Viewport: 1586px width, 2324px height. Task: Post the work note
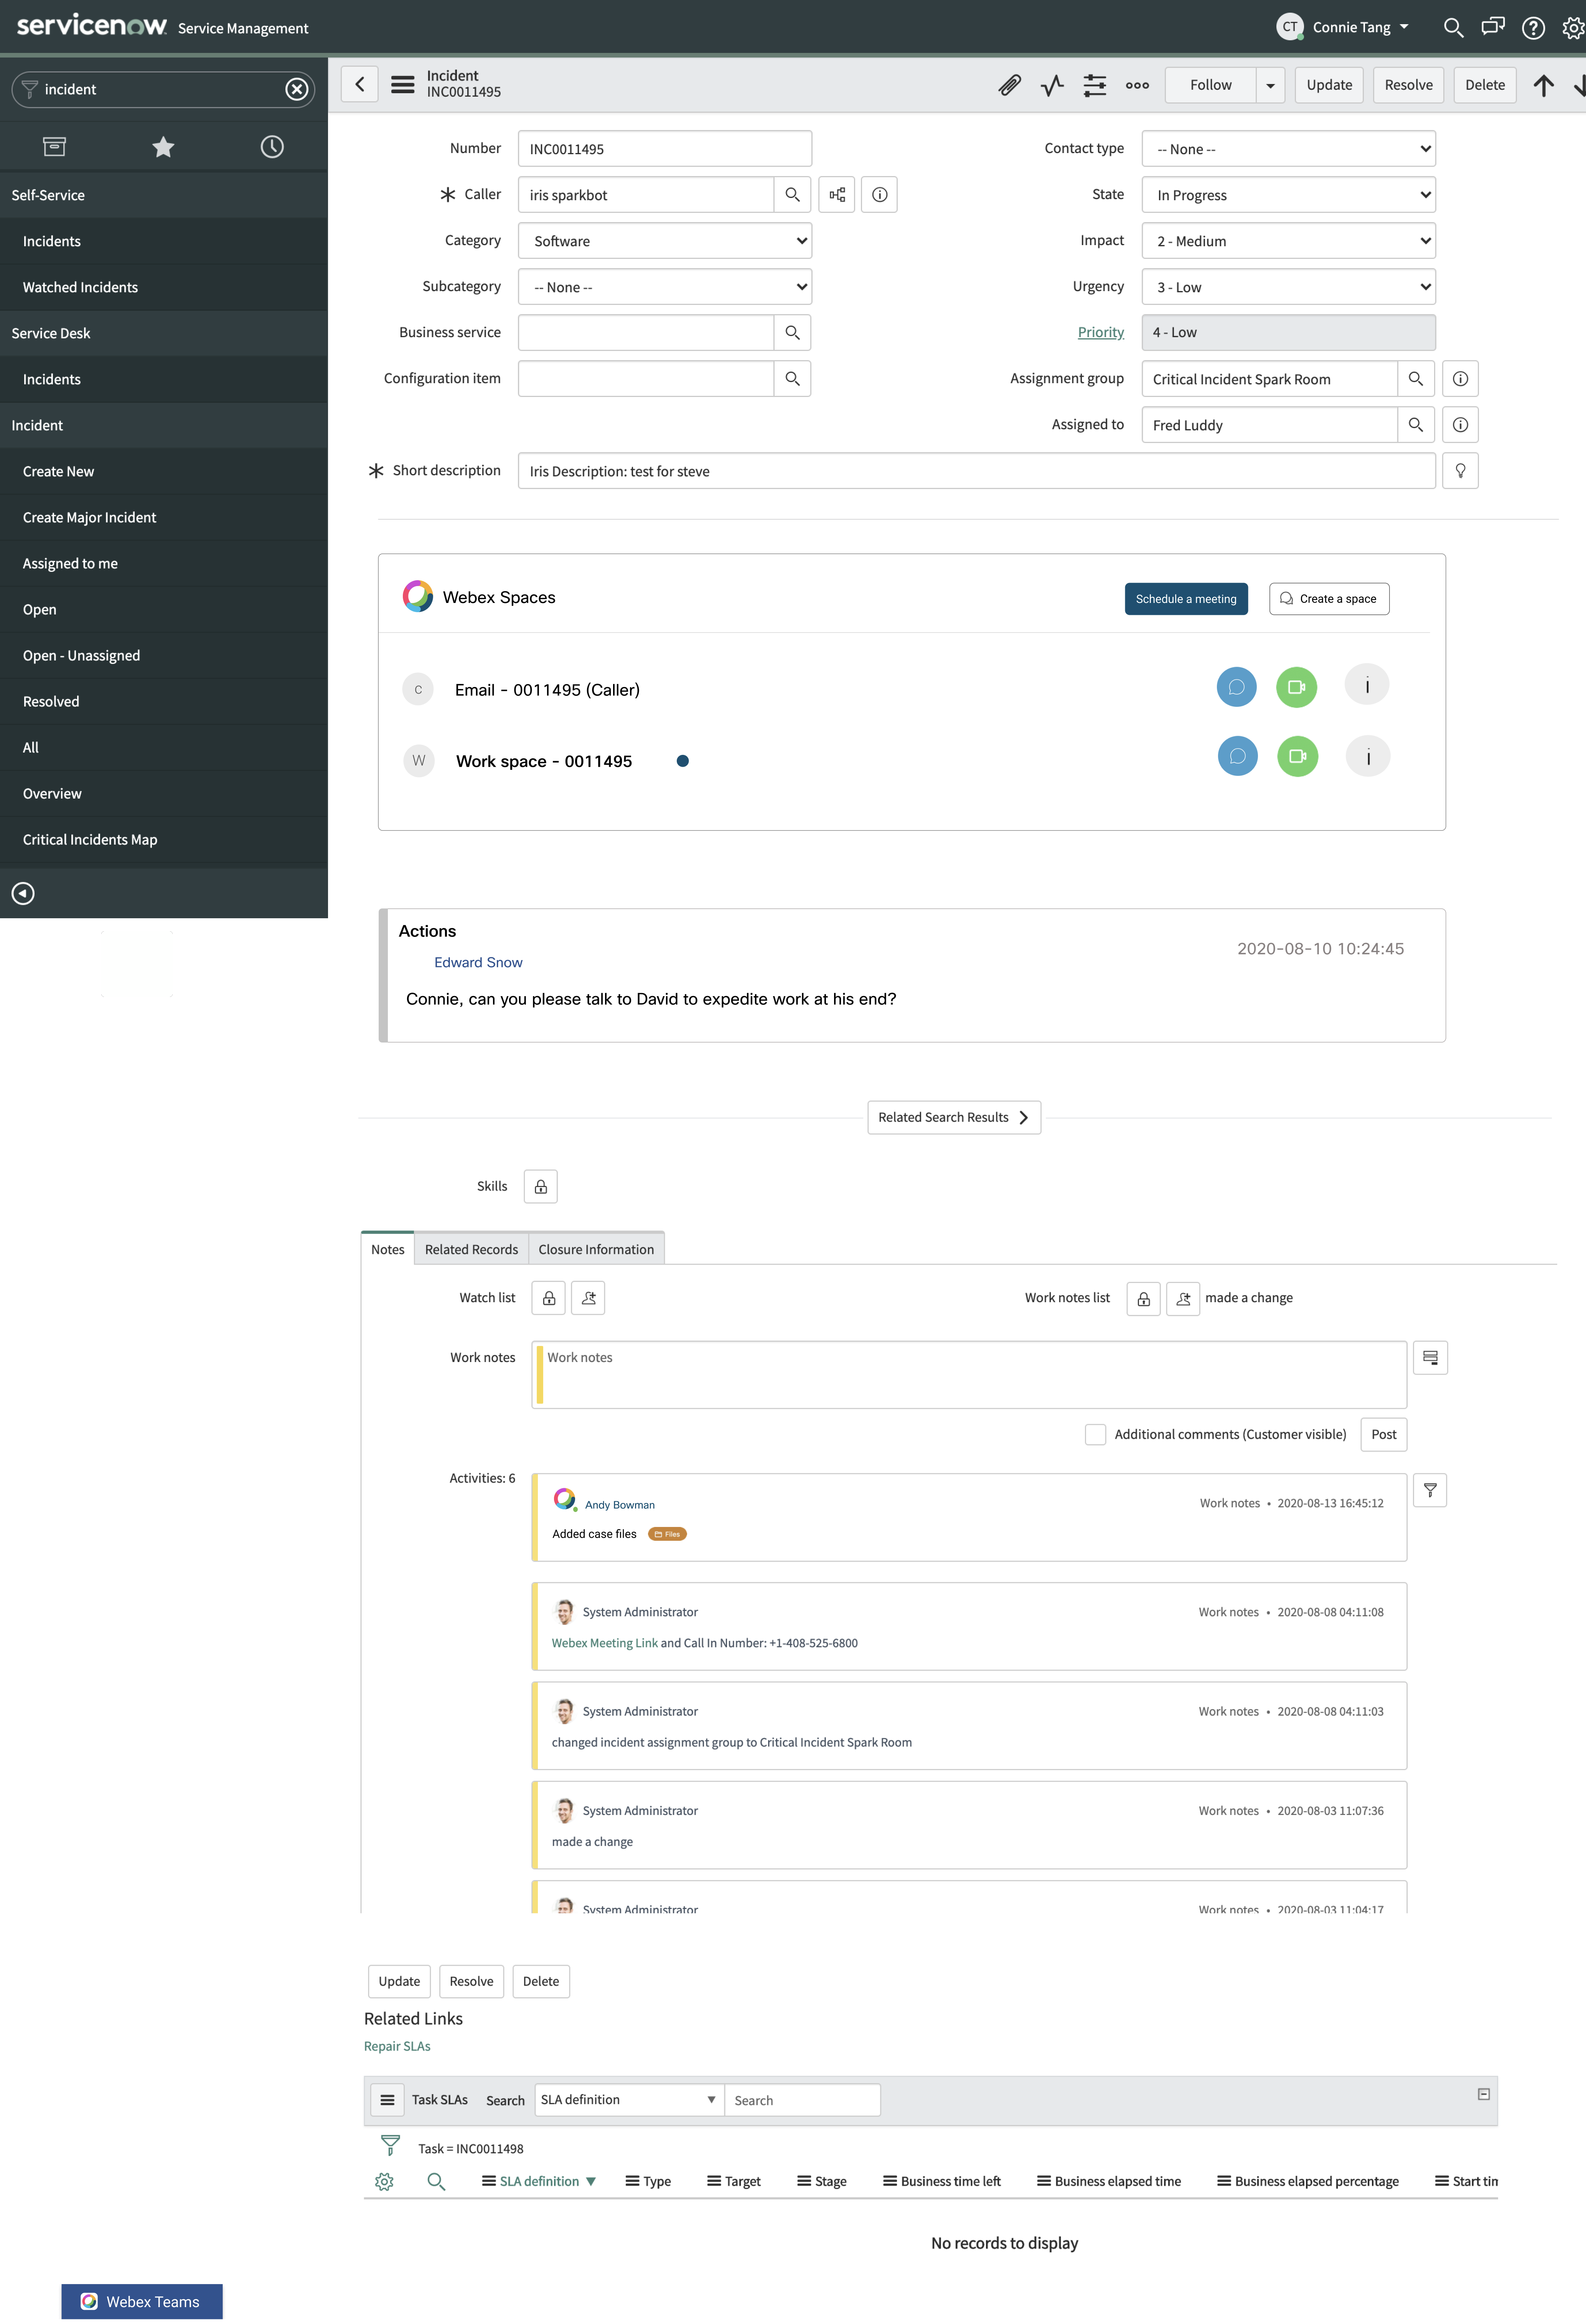1384,1435
